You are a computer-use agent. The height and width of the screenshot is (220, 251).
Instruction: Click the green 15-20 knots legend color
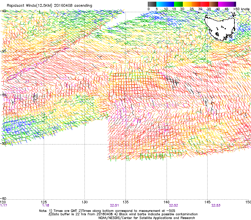coord(178,4)
